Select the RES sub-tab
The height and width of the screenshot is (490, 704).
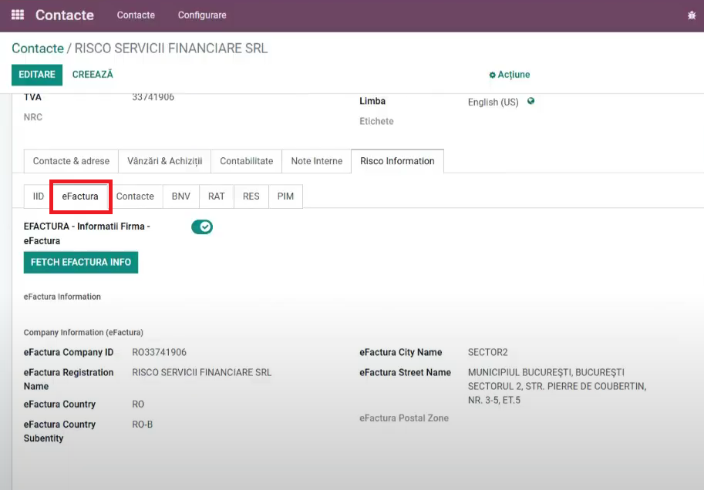click(251, 196)
